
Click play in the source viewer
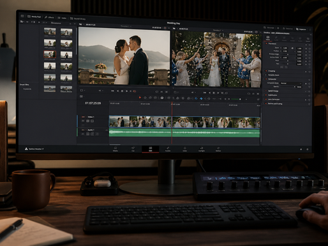tap(127, 91)
